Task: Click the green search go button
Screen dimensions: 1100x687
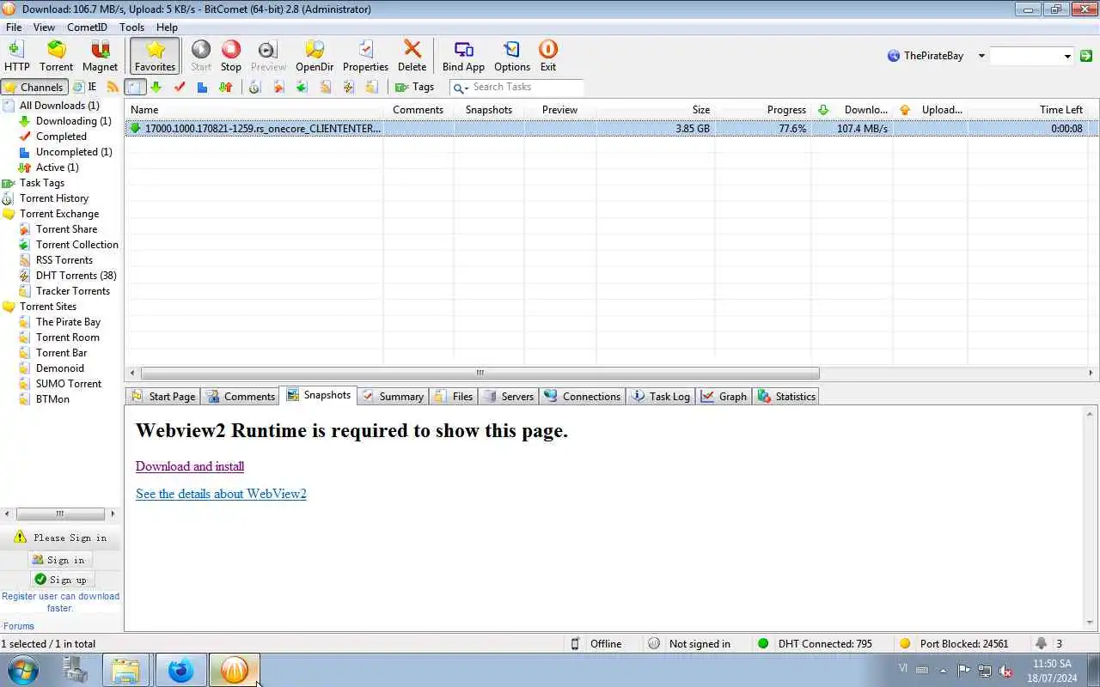Action: click(1086, 56)
